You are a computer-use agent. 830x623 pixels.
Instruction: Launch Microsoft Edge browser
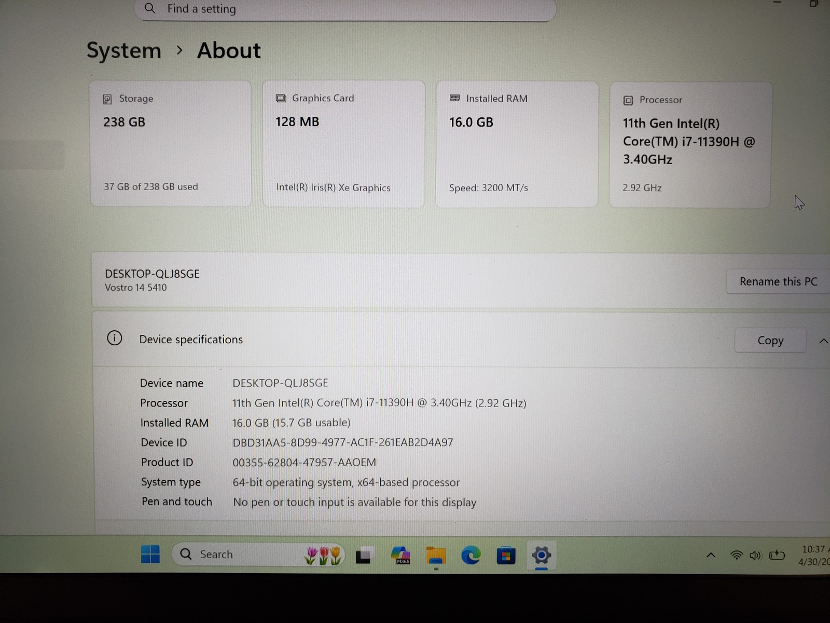[x=471, y=556]
